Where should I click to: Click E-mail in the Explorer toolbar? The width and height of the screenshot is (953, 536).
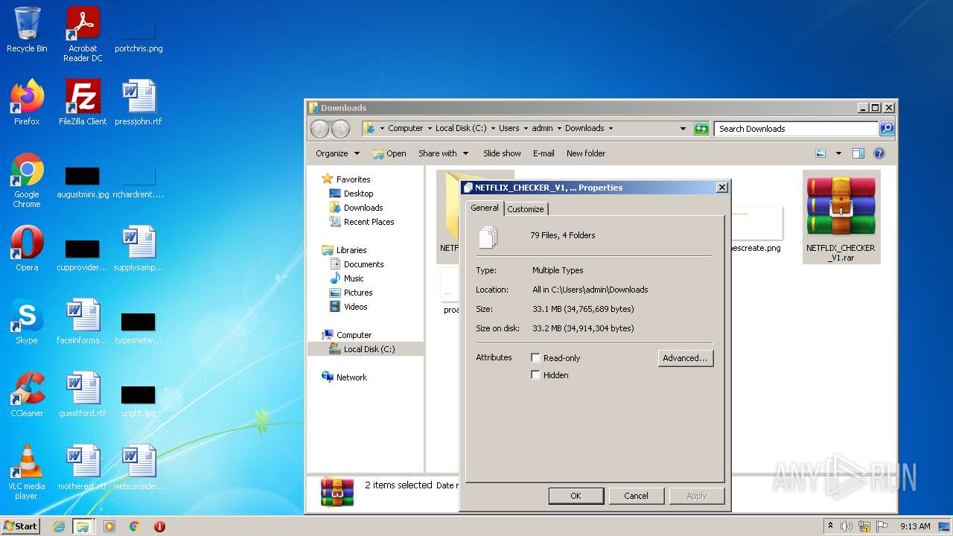(544, 153)
